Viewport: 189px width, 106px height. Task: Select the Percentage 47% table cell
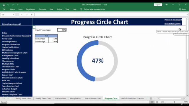pyautogui.click(x=53, y=42)
